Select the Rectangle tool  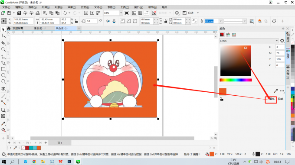tap(3, 69)
